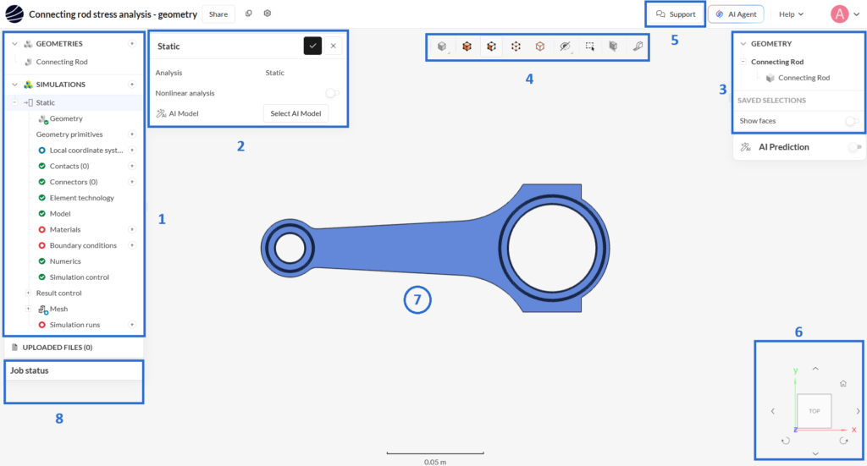Screen dimensions: 867x466
Task: Collapse the GEOMETRY panel on the right
Action: [743, 44]
